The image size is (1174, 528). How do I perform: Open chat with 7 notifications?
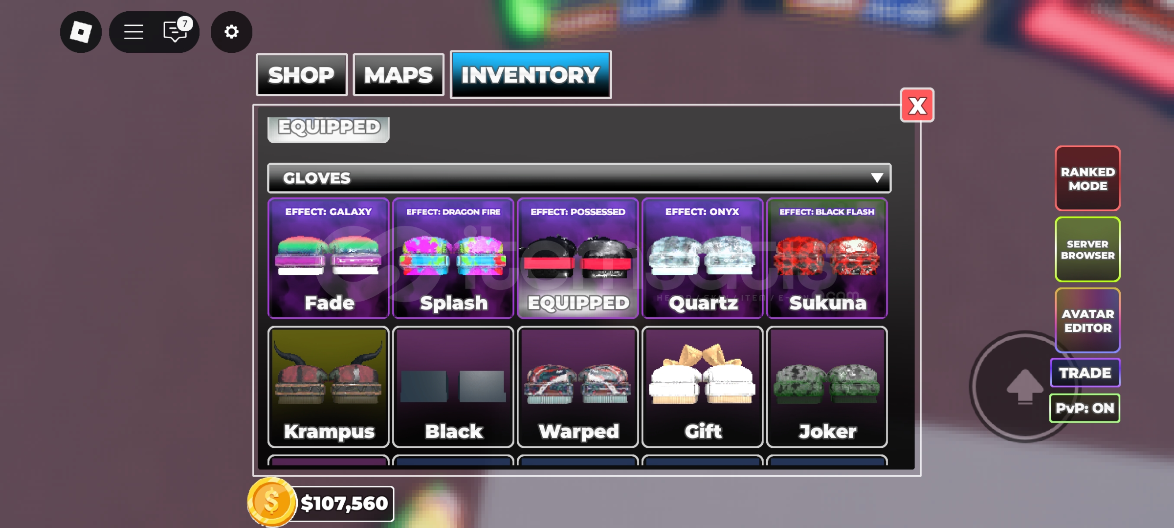[176, 31]
